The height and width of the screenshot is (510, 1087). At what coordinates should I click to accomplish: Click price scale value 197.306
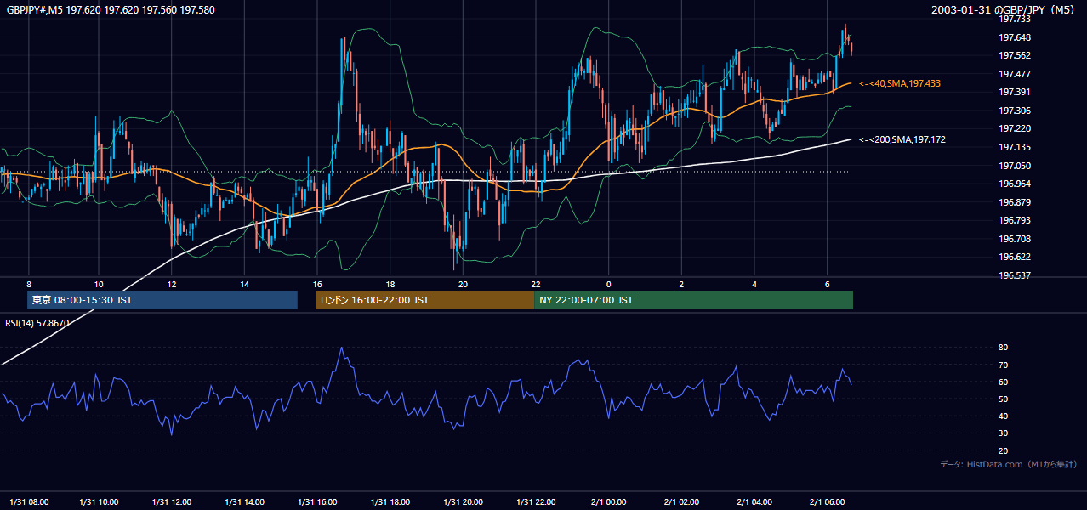click(x=1015, y=110)
